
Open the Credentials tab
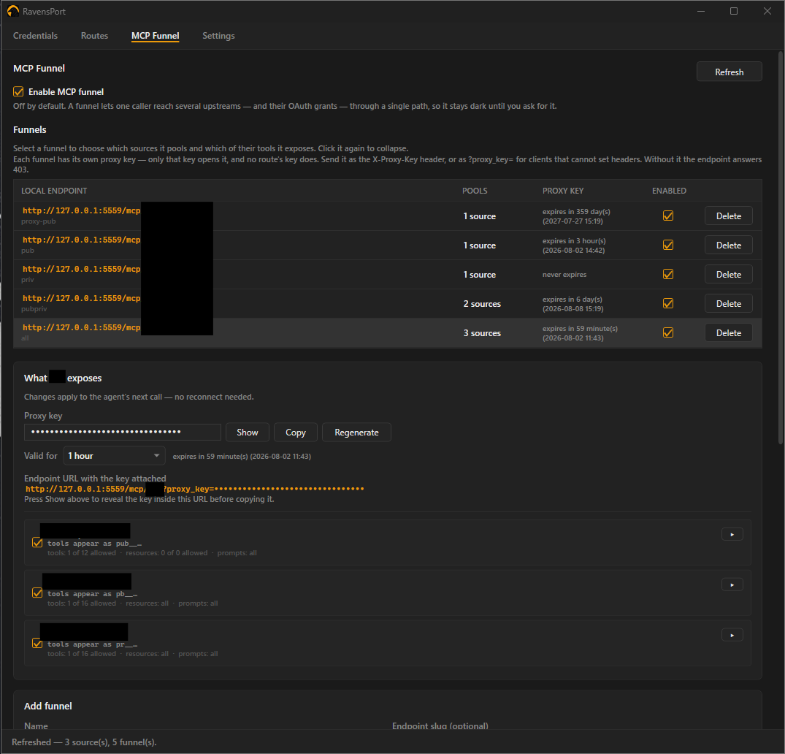click(x=35, y=36)
